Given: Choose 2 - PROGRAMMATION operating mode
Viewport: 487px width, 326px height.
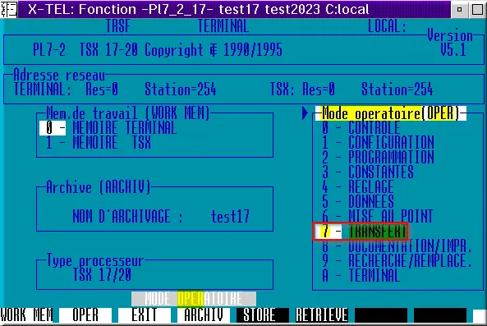Looking at the screenshot, I should (378, 157).
